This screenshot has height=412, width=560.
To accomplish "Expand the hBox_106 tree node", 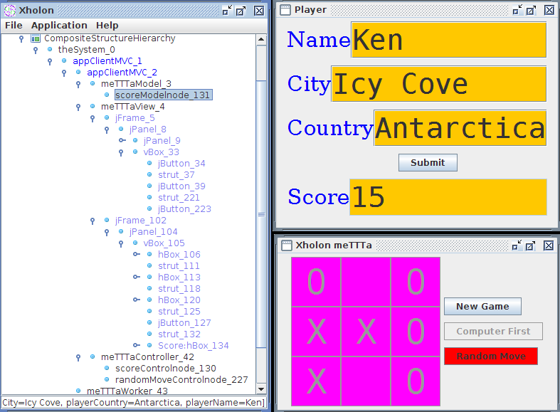I will [x=136, y=255].
